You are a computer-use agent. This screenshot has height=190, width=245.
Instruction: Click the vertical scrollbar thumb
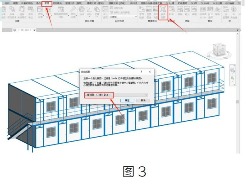(x=238, y=102)
